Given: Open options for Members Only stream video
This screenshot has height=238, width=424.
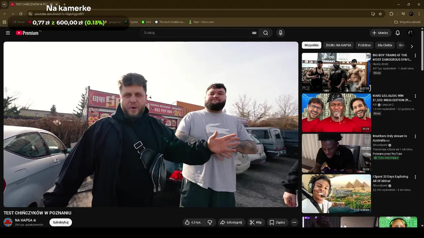Looking at the screenshot, I should (415, 136).
